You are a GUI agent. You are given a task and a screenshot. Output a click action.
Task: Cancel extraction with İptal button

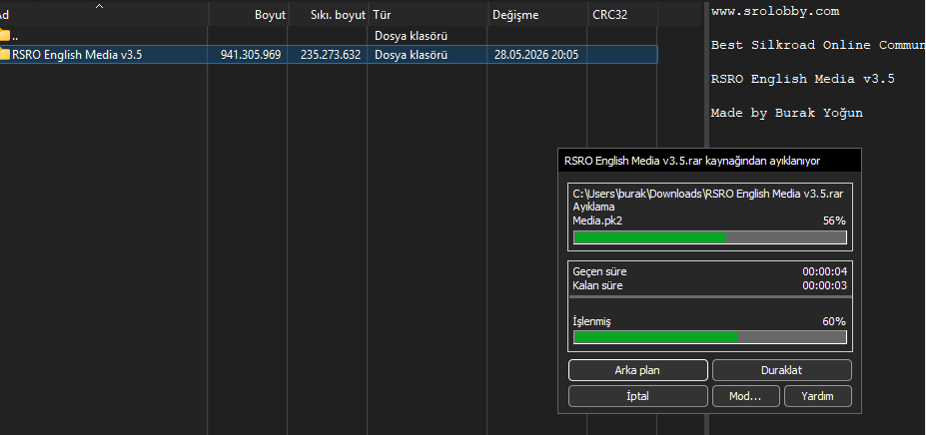click(637, 396)
